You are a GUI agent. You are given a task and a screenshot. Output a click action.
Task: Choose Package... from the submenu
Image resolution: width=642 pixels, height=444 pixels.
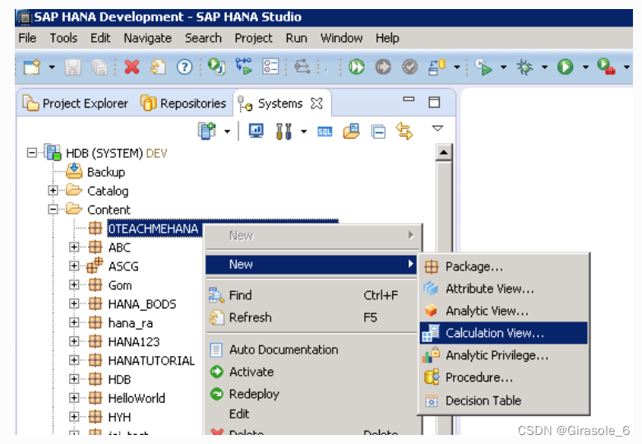504,266
